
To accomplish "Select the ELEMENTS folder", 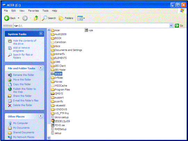I will click(59, 58).
